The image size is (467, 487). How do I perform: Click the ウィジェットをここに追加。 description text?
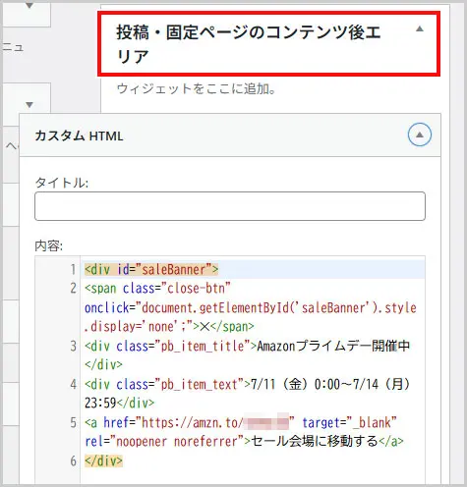196,89
